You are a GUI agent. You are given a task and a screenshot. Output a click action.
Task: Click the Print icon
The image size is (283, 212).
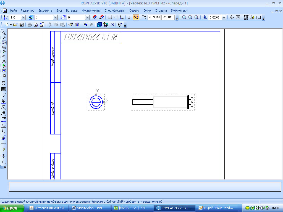30,25
